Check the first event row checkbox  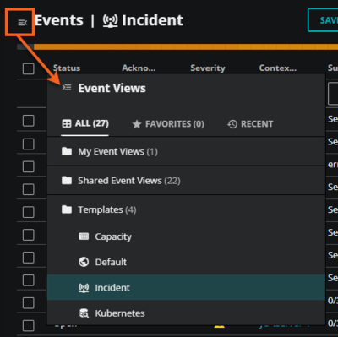click(29, 121)
